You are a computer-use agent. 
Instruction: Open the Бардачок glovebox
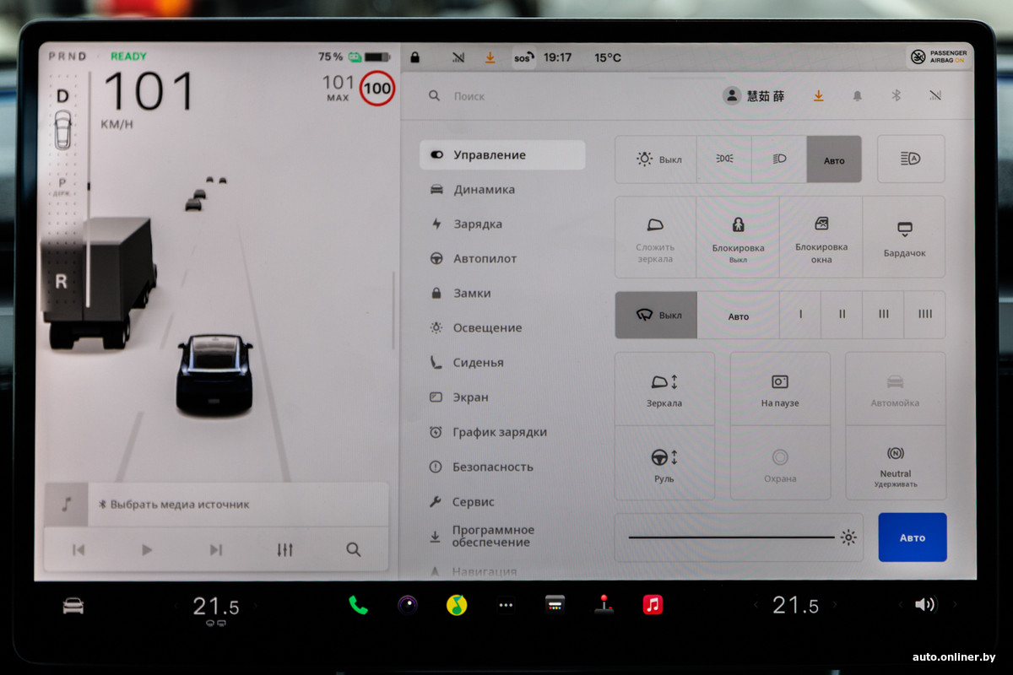[904, 237]
